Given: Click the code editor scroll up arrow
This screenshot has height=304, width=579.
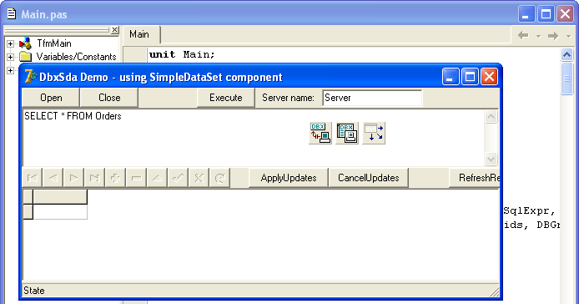Looking at the screenshot, I should pos(566,55).
